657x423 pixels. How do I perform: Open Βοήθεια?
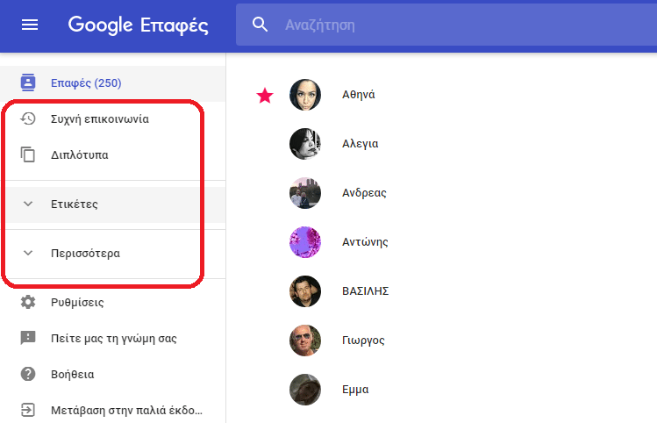click(x=73, y=375)
